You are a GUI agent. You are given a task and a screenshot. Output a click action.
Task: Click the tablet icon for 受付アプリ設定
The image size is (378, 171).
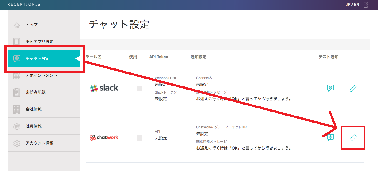coord(17,42)
